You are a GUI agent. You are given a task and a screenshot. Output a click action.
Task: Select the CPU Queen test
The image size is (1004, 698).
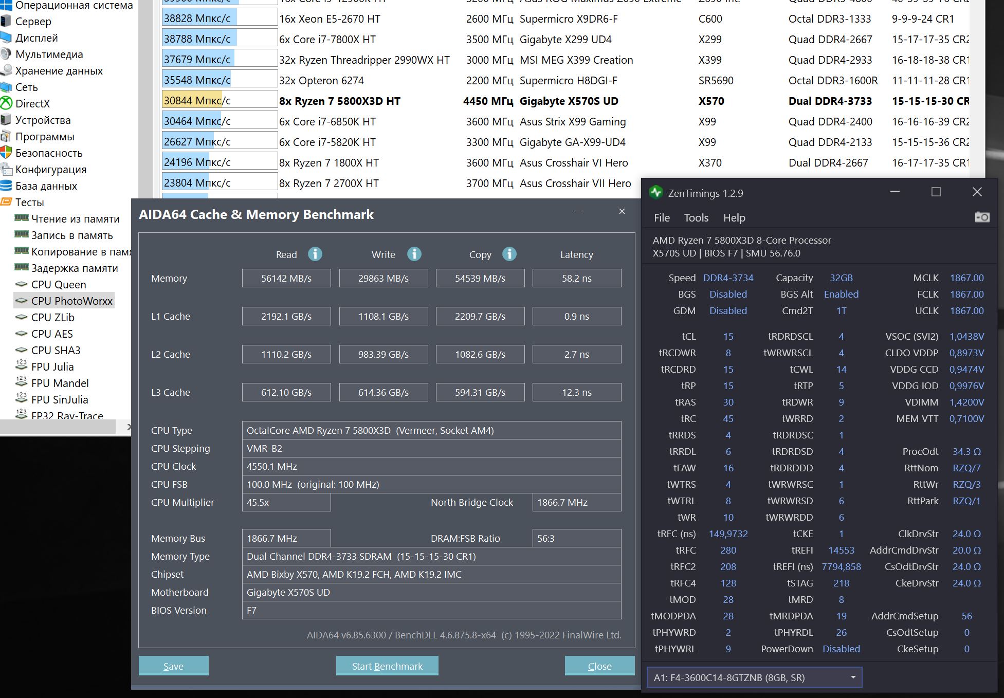click(x=58, y=284)
